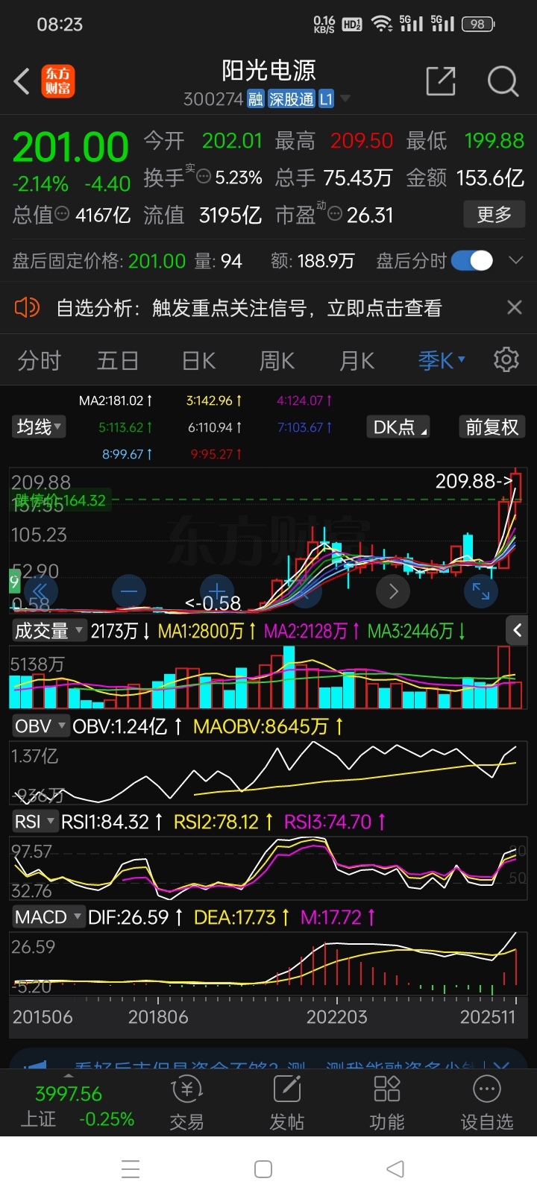This screenshot has height=1202, width=537.
Task: Tap the 最高 209.50 value
Action: pos(361,140)
